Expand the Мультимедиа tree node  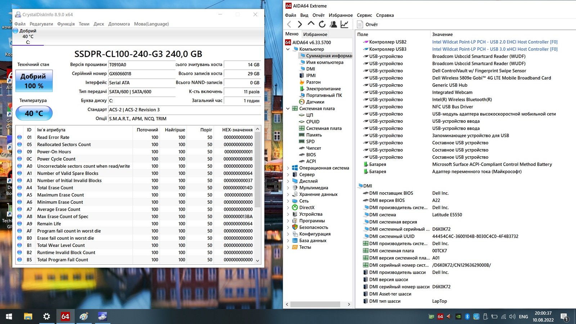tap(288, 188)
